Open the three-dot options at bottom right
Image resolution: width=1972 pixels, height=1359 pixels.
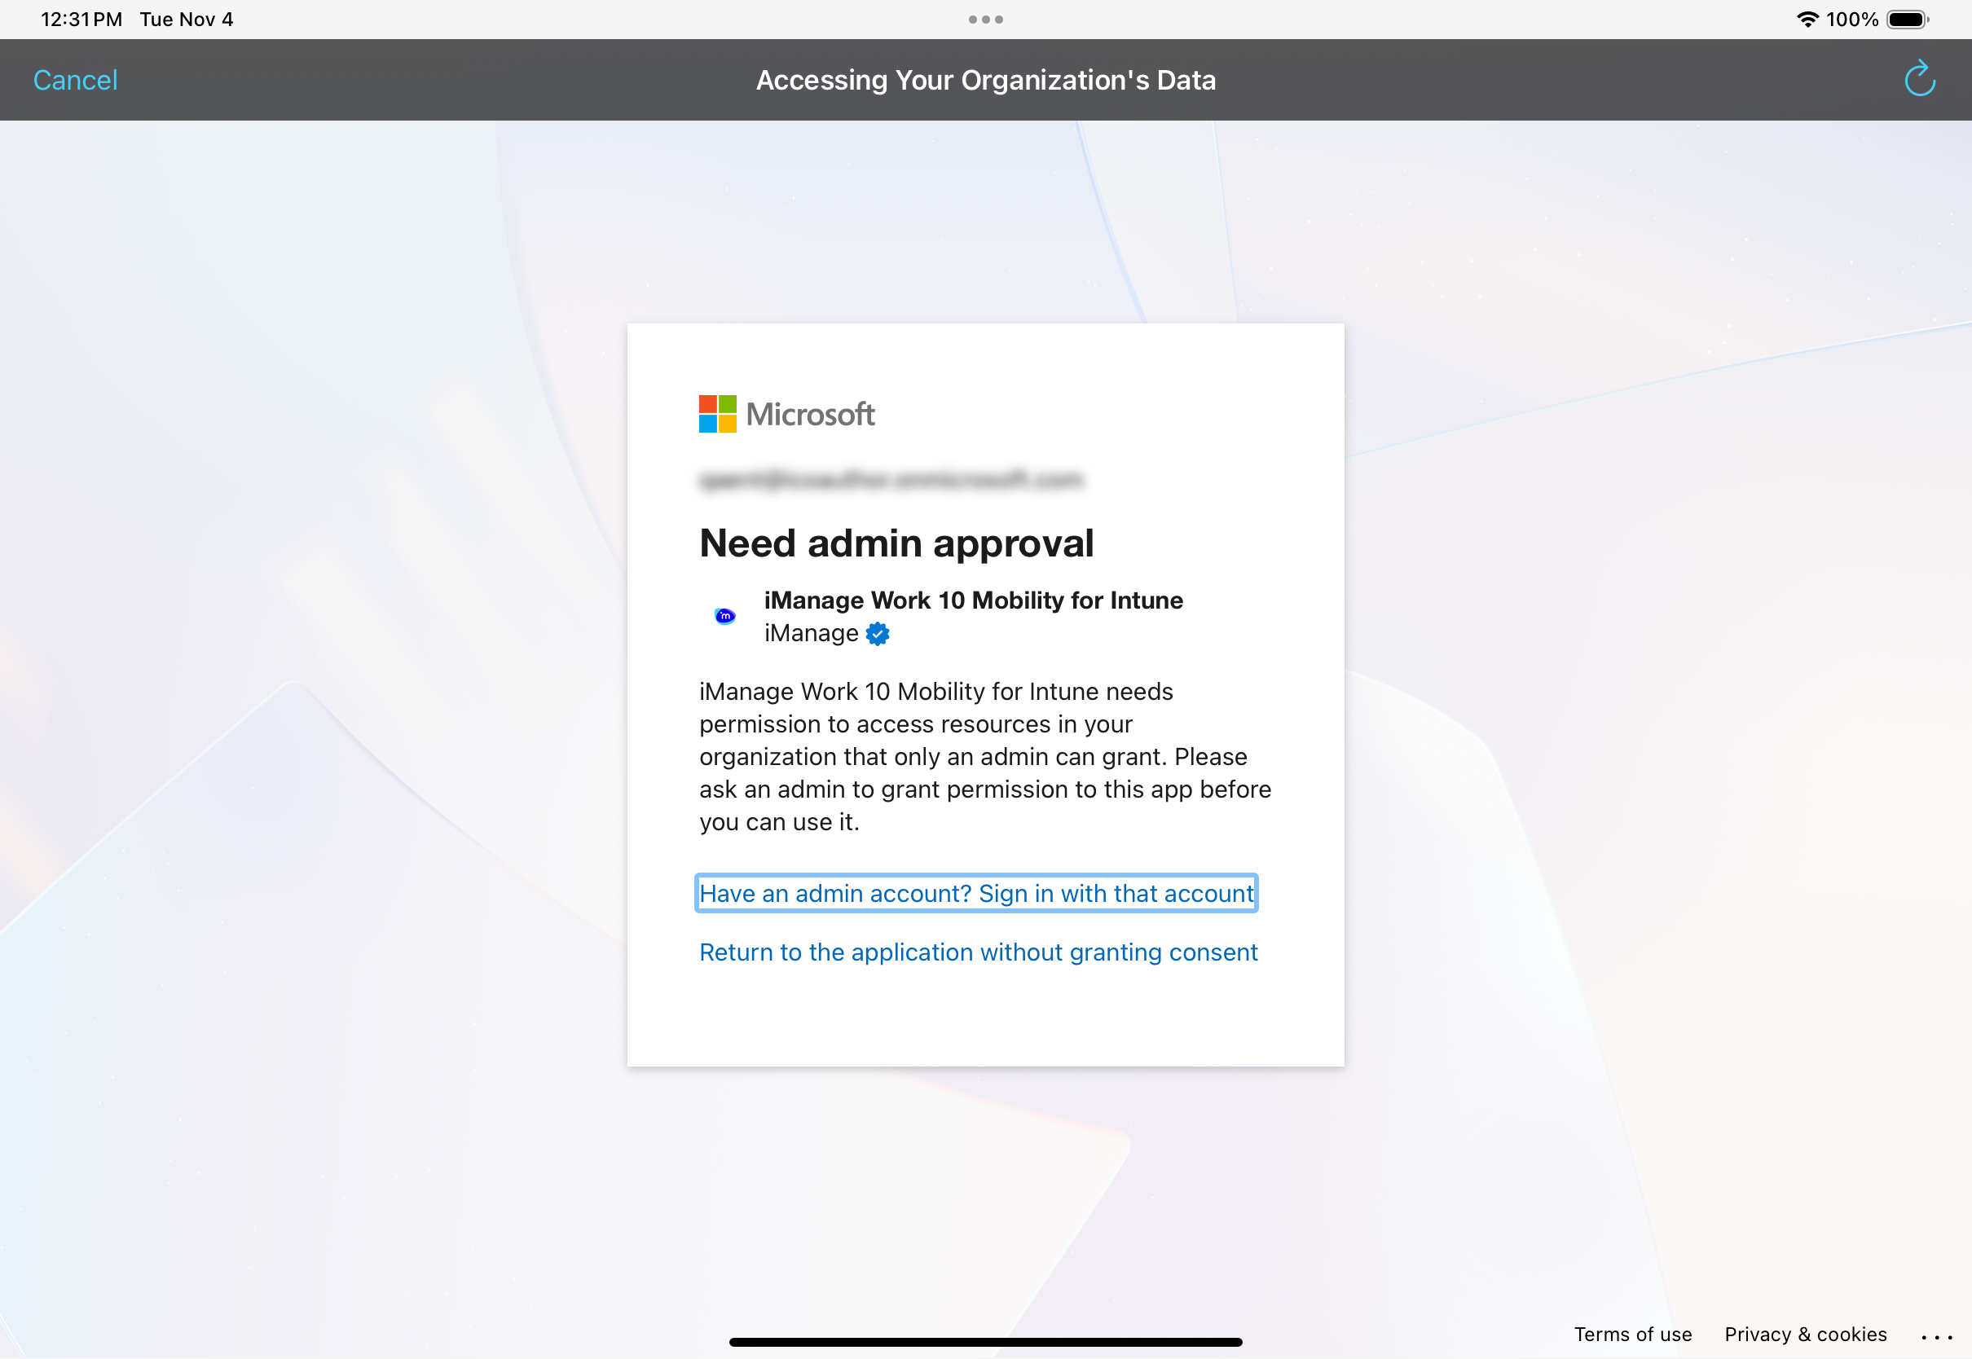click(x=1937, y=1334)
